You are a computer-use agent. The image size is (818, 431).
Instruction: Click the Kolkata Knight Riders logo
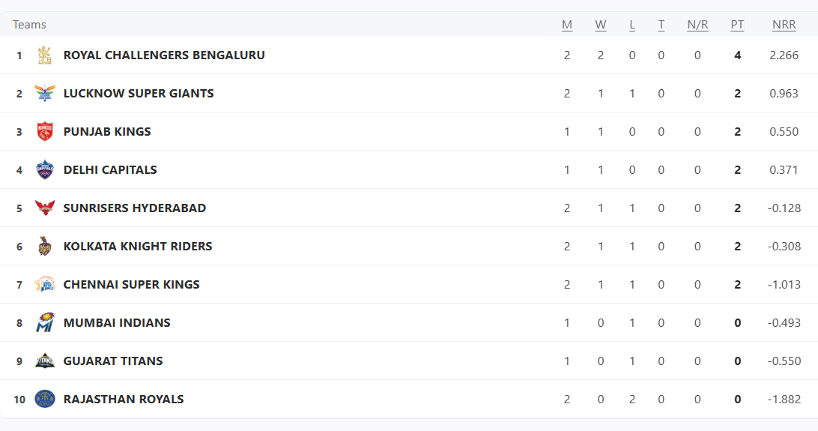point(45,247)
